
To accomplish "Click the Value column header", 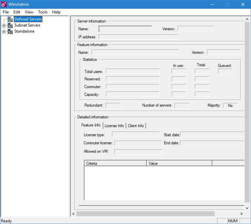I will coord(179,163).
